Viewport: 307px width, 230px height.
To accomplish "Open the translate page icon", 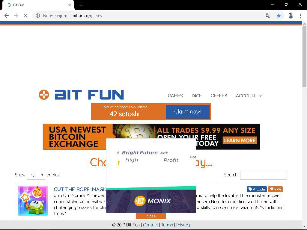I will tap(268, 16).
